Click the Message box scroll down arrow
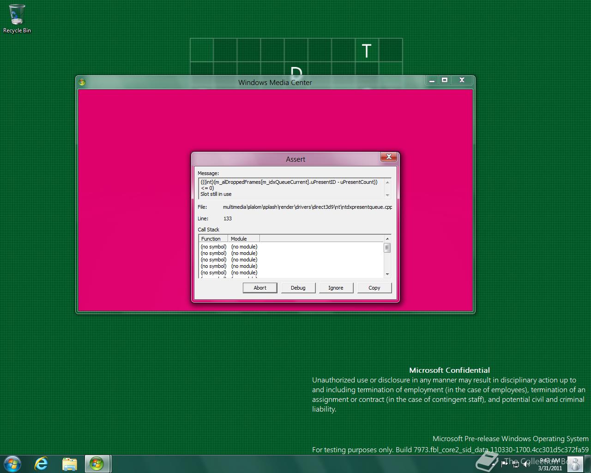591x473 pixels. click(x=387, y=194)
